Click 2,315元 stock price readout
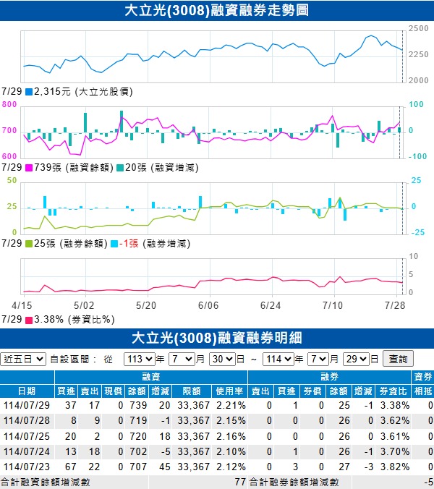 point(52,92)
